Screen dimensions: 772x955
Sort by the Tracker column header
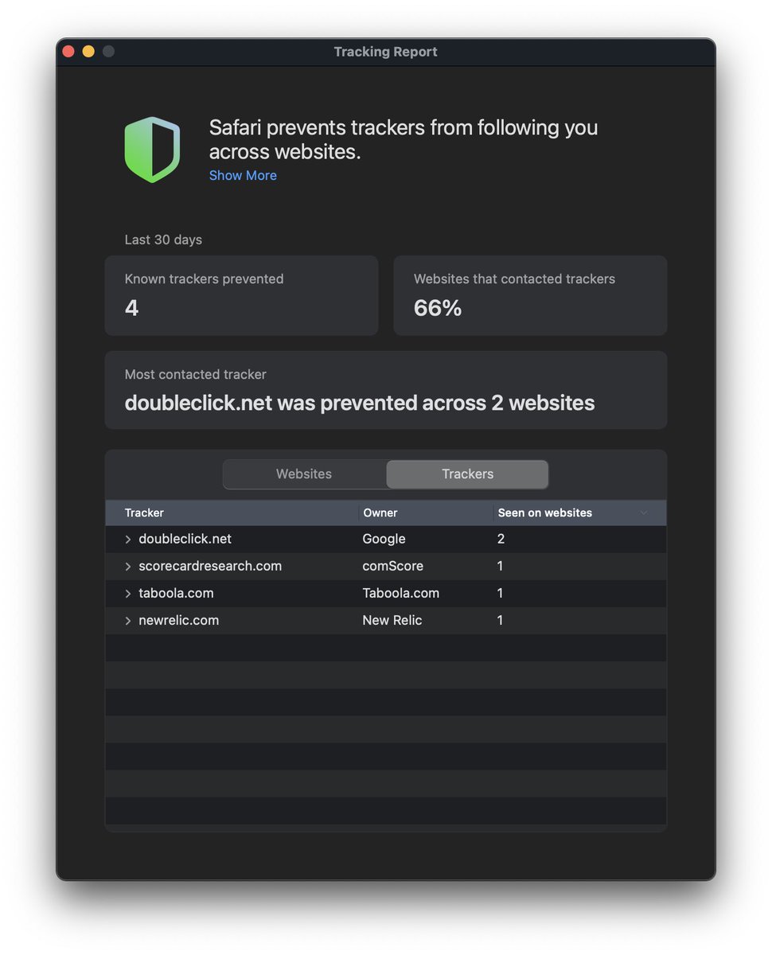tap(232, 513)
